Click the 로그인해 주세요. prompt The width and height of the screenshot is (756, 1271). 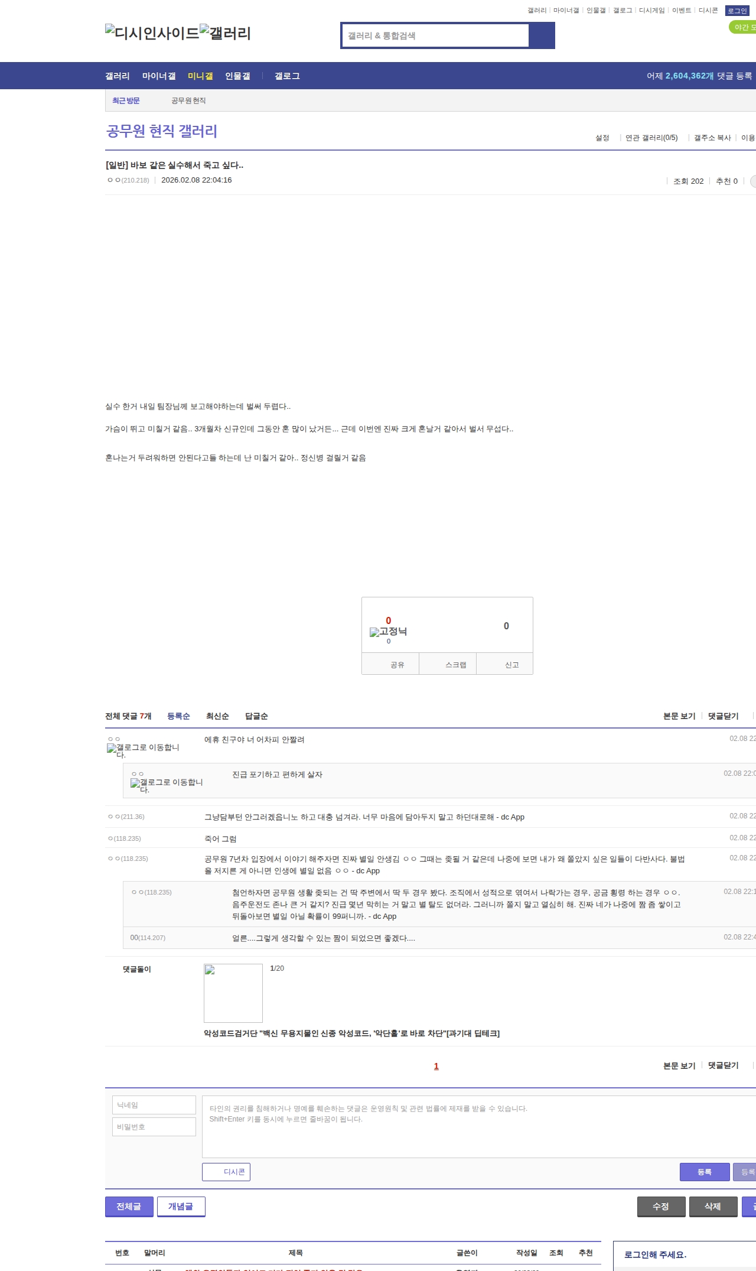click(x=655, y=1254)
